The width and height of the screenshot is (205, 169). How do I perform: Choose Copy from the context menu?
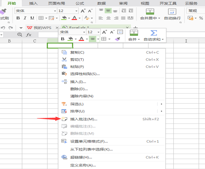(x=112, y=52)
